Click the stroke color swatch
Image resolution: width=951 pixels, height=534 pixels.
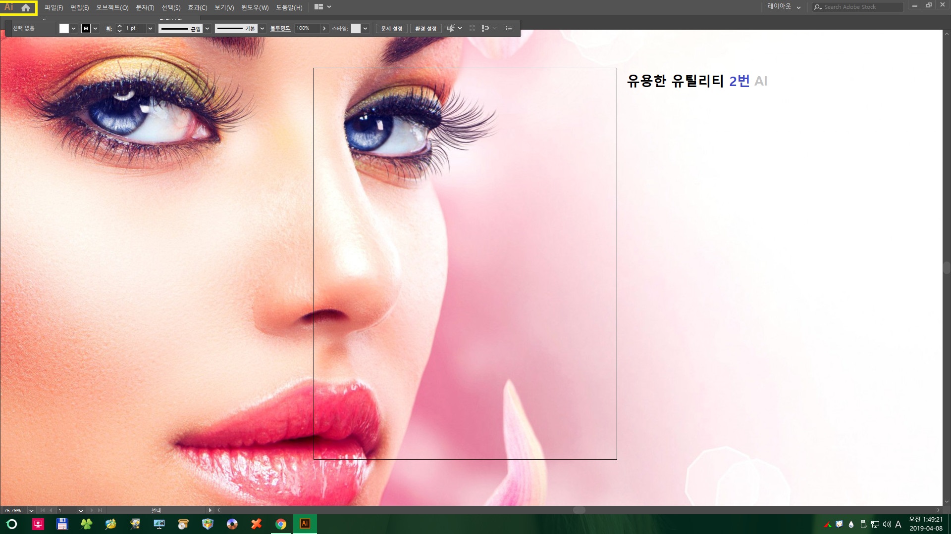coord(86,28)
